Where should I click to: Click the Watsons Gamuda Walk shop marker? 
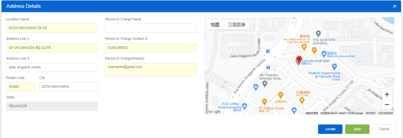324,53
